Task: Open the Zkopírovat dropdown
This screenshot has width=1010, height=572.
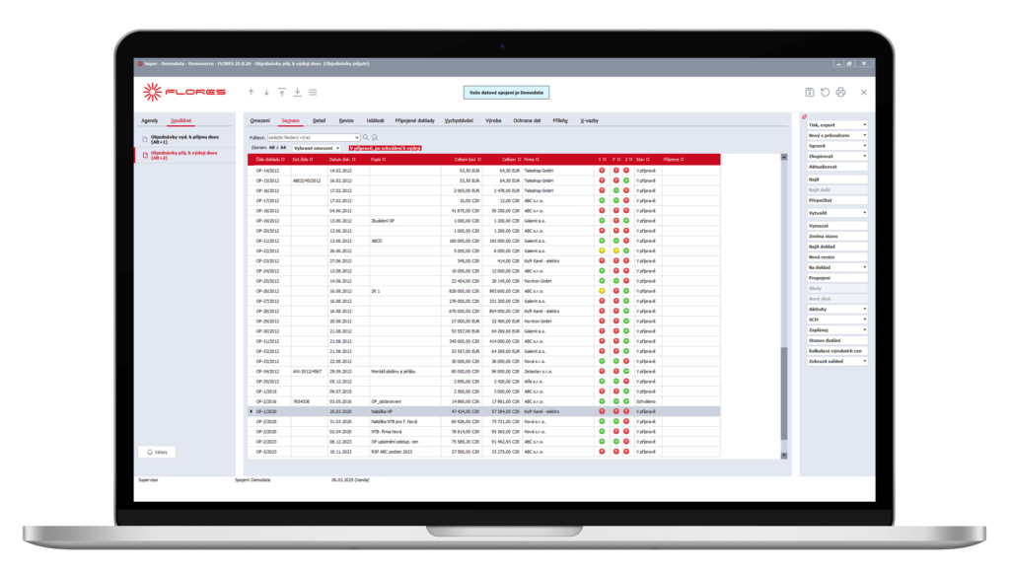Action: (x=836, y=156)
